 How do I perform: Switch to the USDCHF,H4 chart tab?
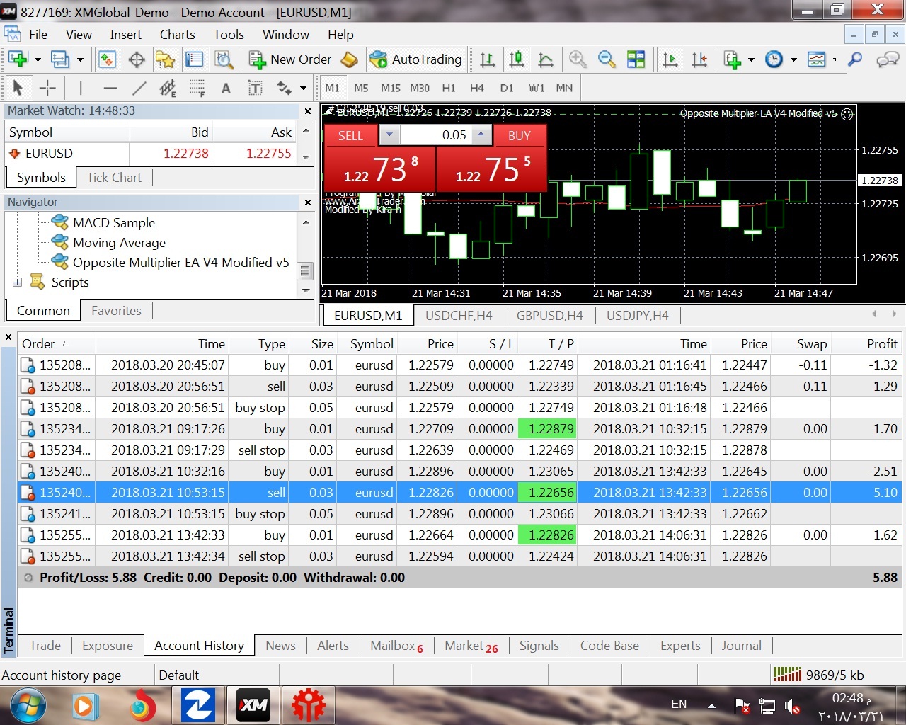pyautogui.click(x=459, y=316)
